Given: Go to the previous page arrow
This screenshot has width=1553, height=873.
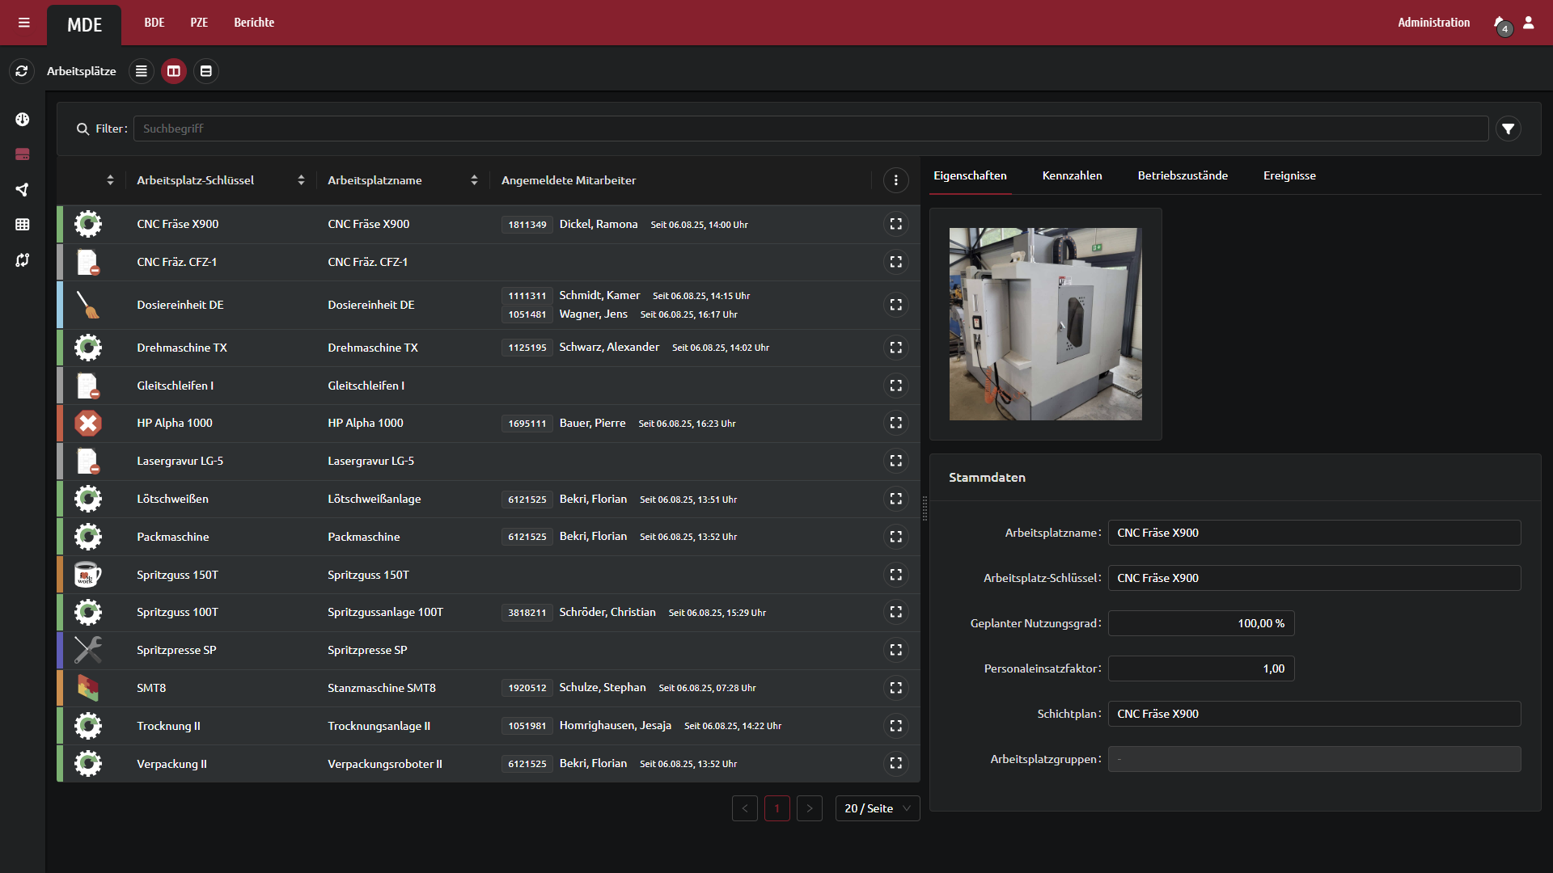Looking at the screenshot, I should 745,808.
